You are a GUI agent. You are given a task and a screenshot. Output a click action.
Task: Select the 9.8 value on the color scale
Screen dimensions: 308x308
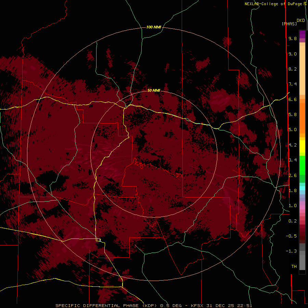click(293, 38)
